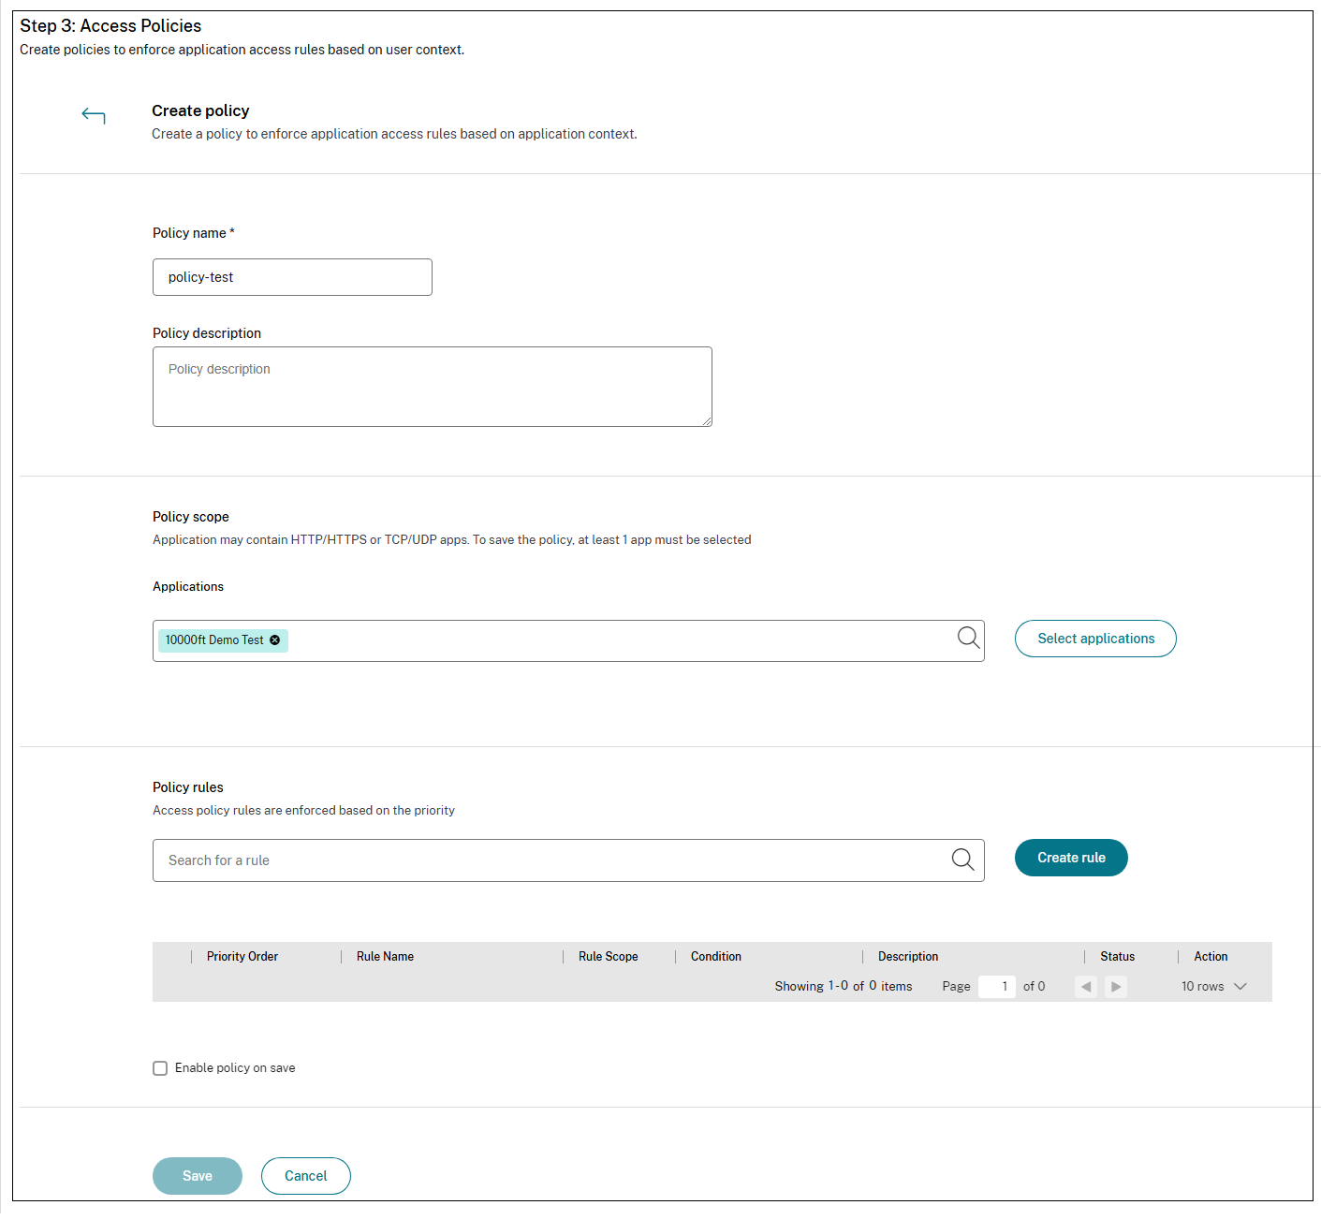This screenshot has width=1321, height=1220.
Task: Remove the 10000ft Demo Test application chip
Action: (275, 640)
